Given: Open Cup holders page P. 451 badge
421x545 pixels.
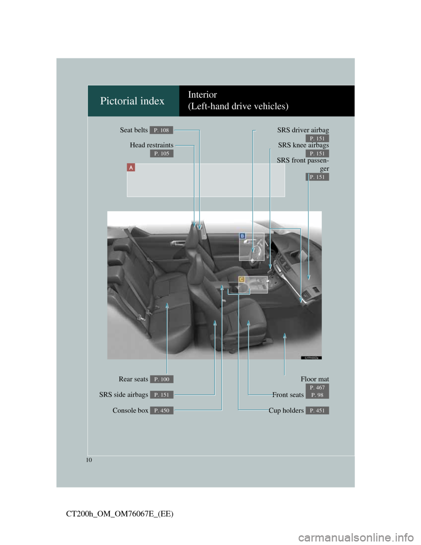Looking at the screenshot, I should tap(317, 411).
